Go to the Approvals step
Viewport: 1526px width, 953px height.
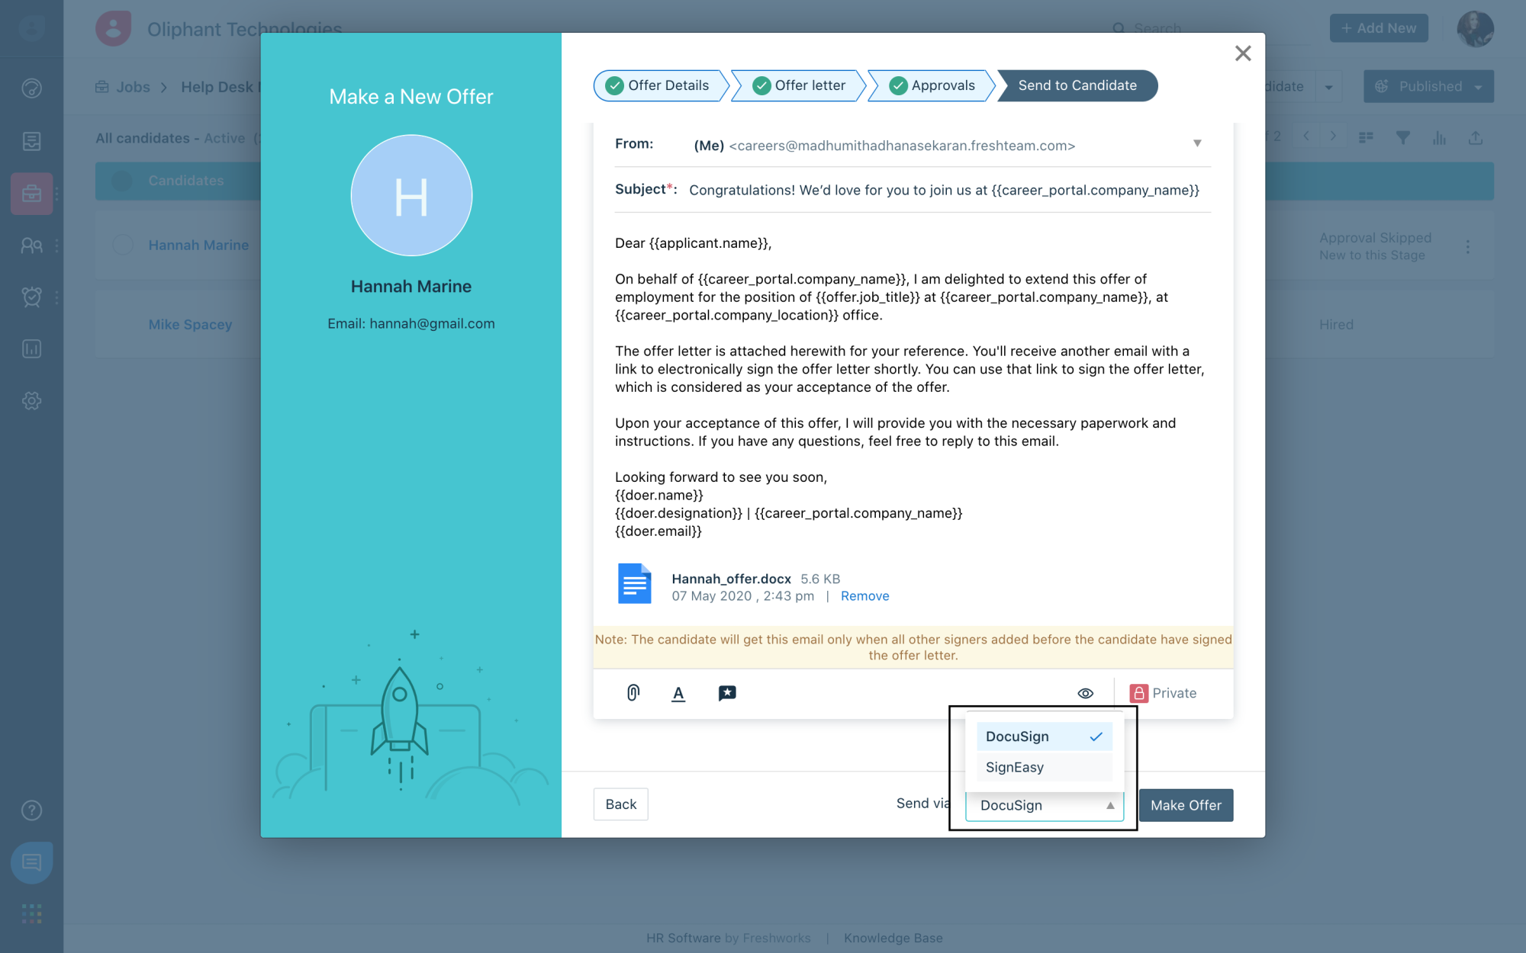point(932,85)
